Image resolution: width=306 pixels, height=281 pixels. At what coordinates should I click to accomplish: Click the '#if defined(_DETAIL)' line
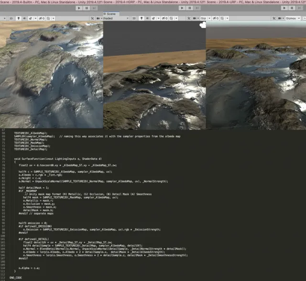33,239
